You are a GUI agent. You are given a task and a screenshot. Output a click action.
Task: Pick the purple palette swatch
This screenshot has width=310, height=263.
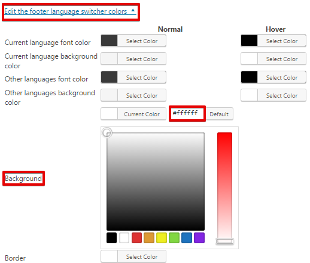click(x=199, y=238)
